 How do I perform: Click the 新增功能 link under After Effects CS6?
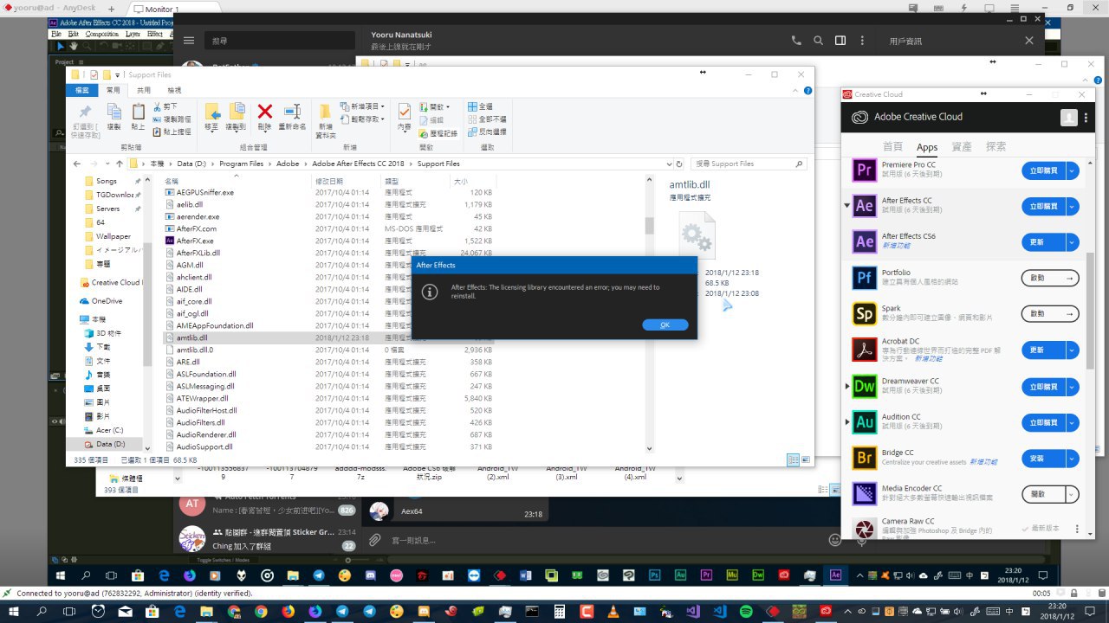pos(896,246)
